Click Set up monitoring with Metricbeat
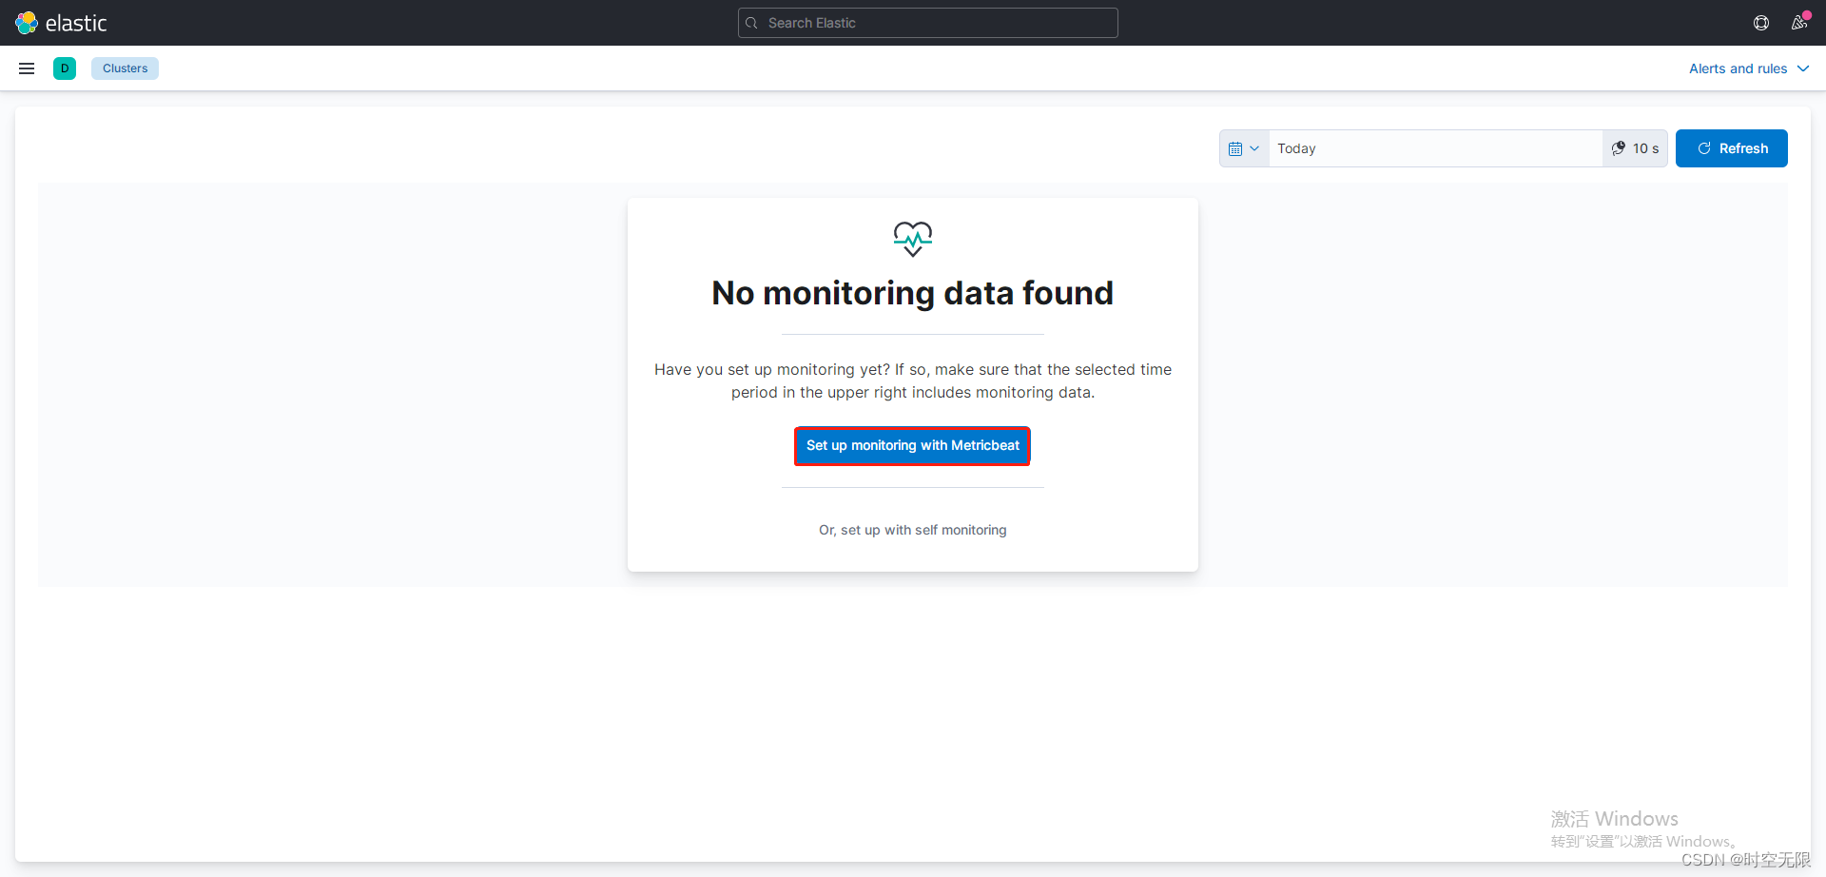Viewport: 1826px width, 877px height. (912, 445)
